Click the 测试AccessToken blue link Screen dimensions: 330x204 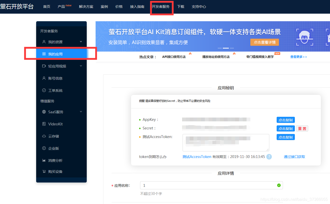[x=197, y=157]
